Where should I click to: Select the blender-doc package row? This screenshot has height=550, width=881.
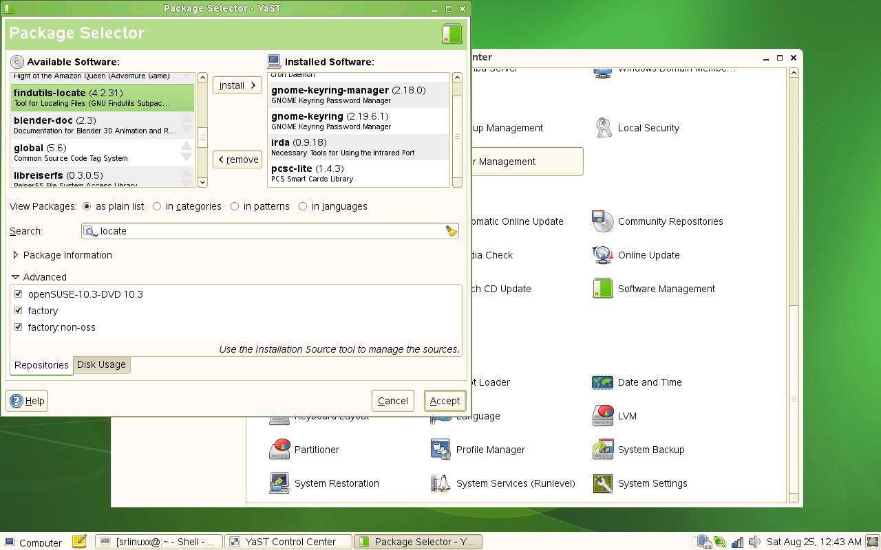(x=103, y=124)
